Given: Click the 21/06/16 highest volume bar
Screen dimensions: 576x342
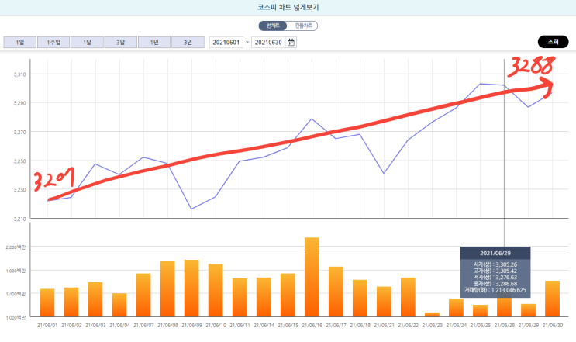Looking at the screenshot, I should click(312, 277).
